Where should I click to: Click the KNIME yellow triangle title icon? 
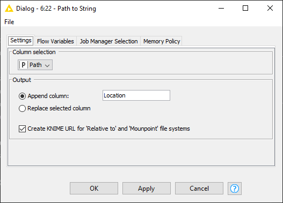(x=9, y=9)
